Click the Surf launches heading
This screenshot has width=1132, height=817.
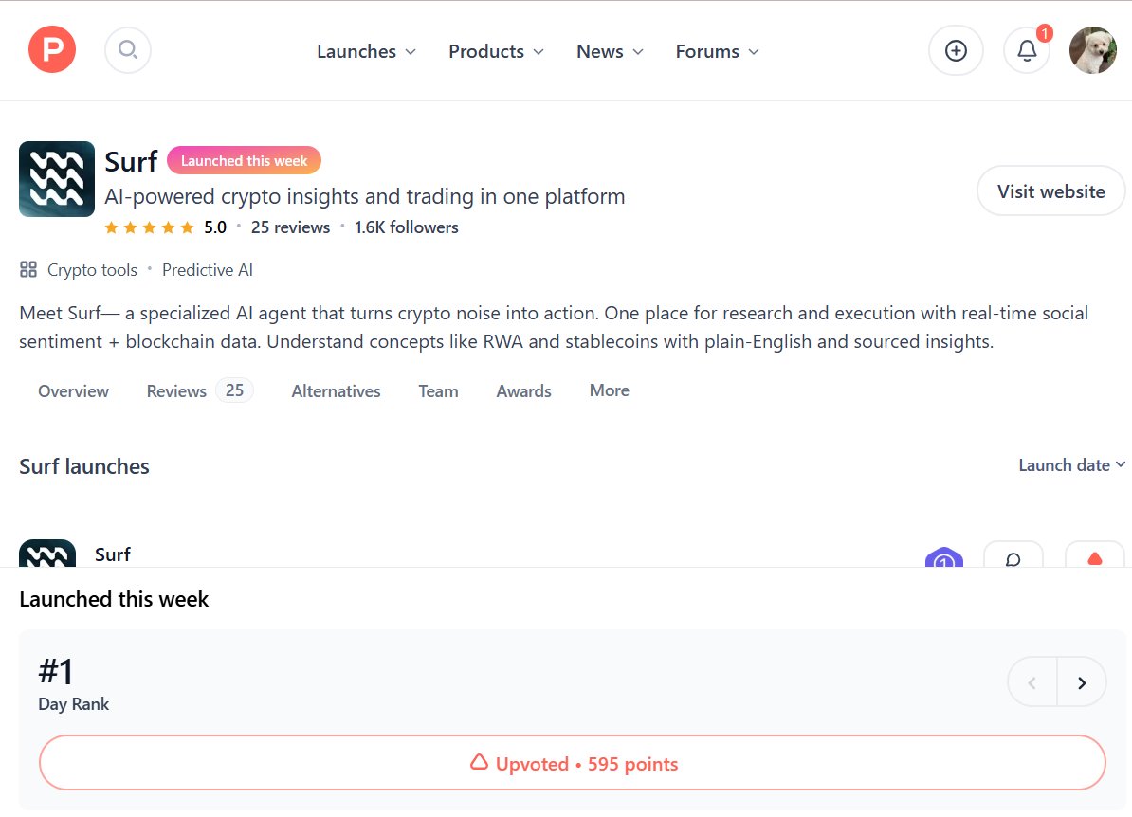pyautogui.click(x=84, y=466)
